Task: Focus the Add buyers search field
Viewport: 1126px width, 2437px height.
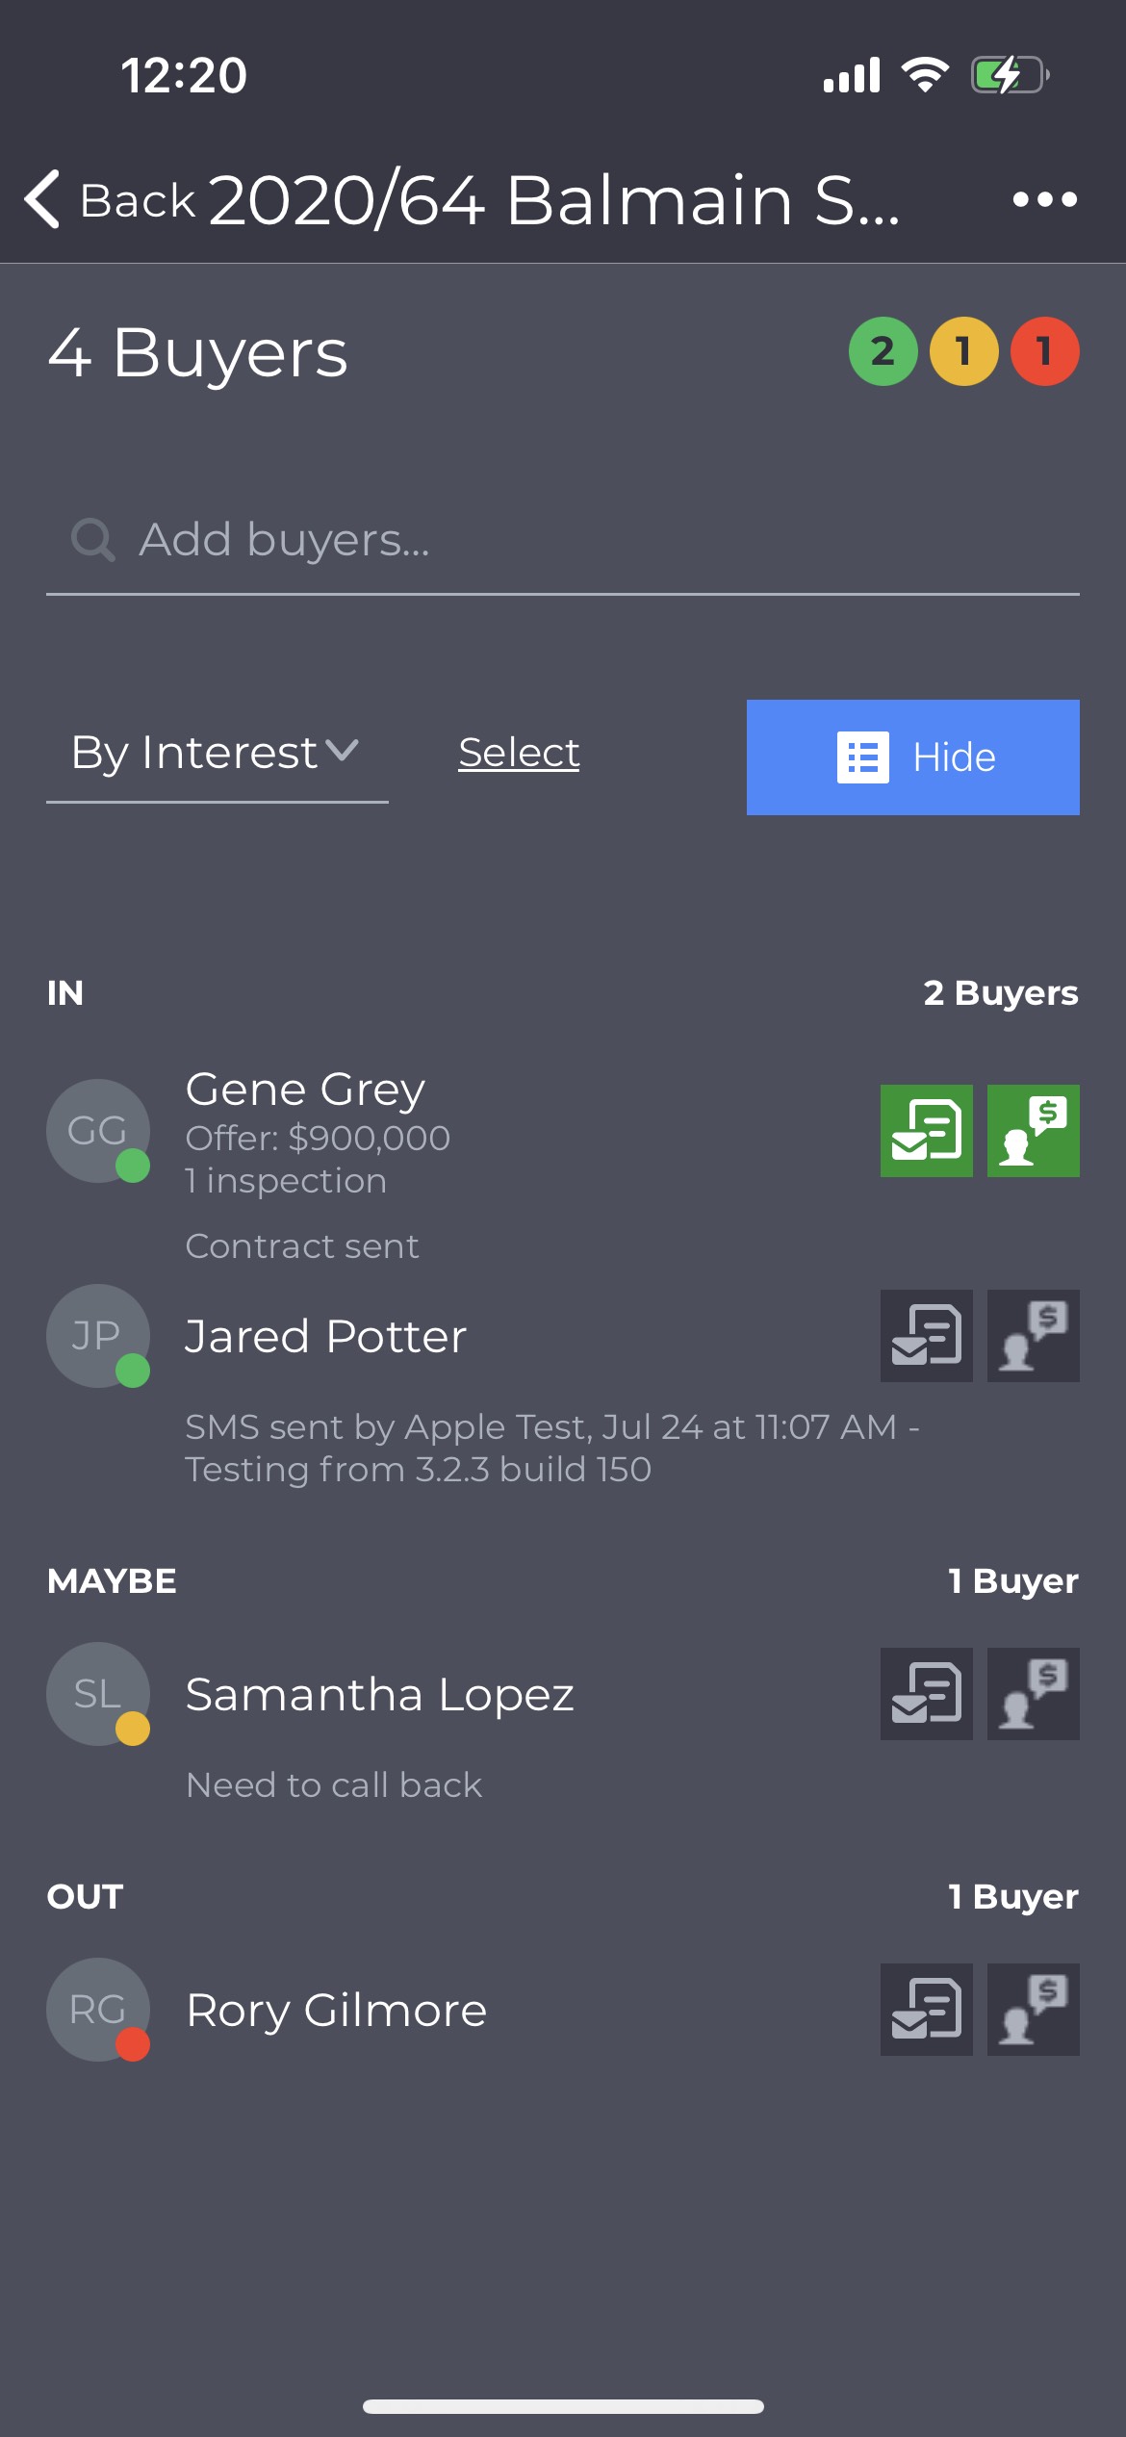Action: (x=563, y=540)
